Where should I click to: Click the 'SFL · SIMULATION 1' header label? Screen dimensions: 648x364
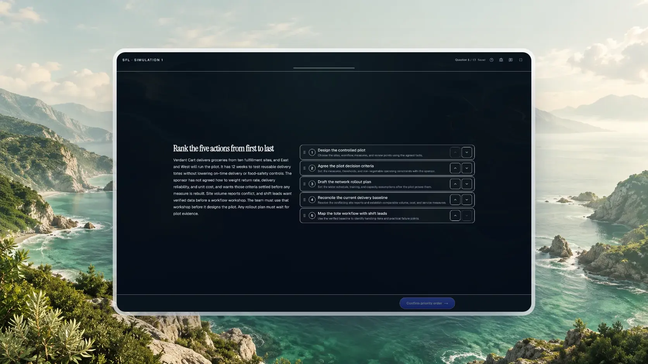143,60
